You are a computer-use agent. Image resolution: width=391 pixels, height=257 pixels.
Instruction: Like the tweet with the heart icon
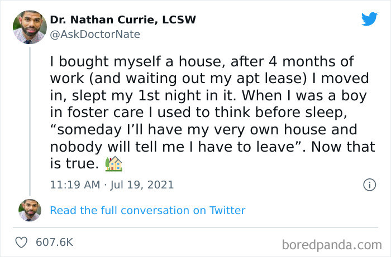click(21, 242)
